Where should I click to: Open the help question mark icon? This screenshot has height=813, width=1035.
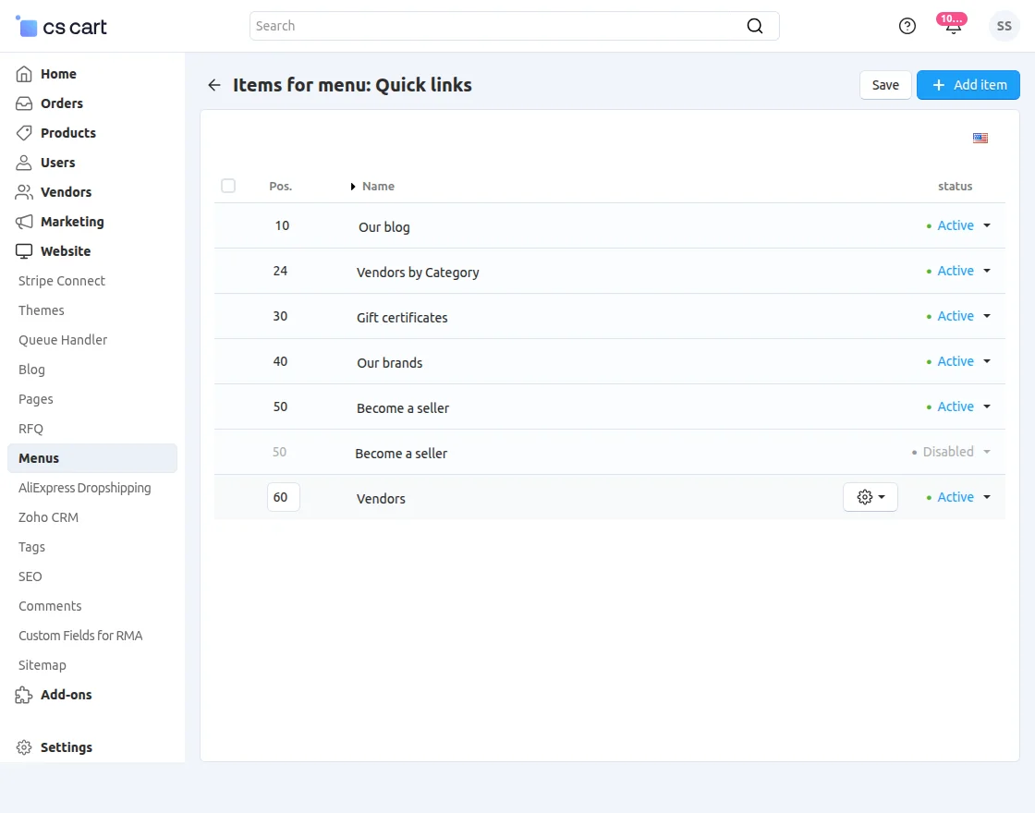(907, 26)
